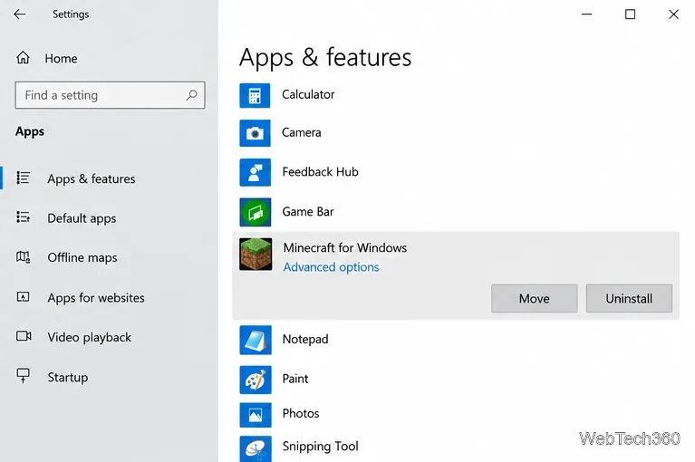Viewport: 695px width, 462px height.
Task: Select the Photos entry text
Action: pos(301,413)
